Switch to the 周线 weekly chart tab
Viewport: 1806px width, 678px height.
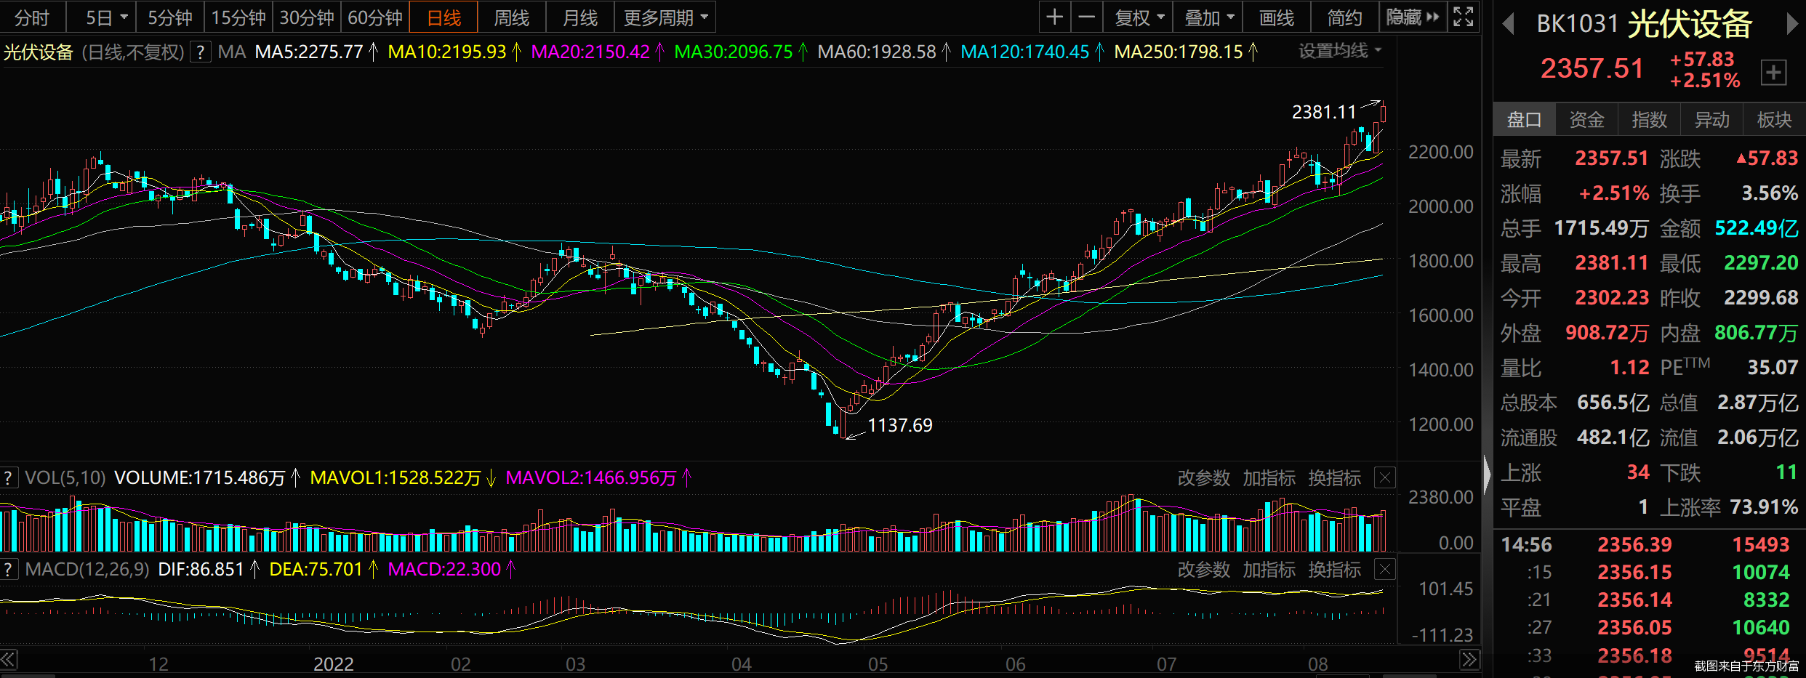511,17
